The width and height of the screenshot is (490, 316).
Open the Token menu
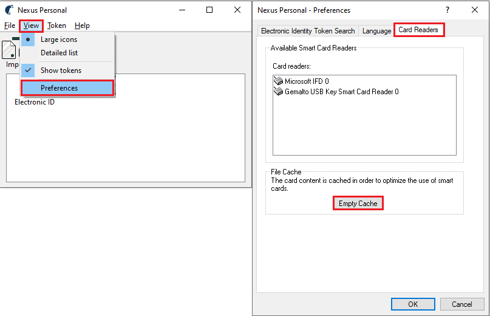56,26
